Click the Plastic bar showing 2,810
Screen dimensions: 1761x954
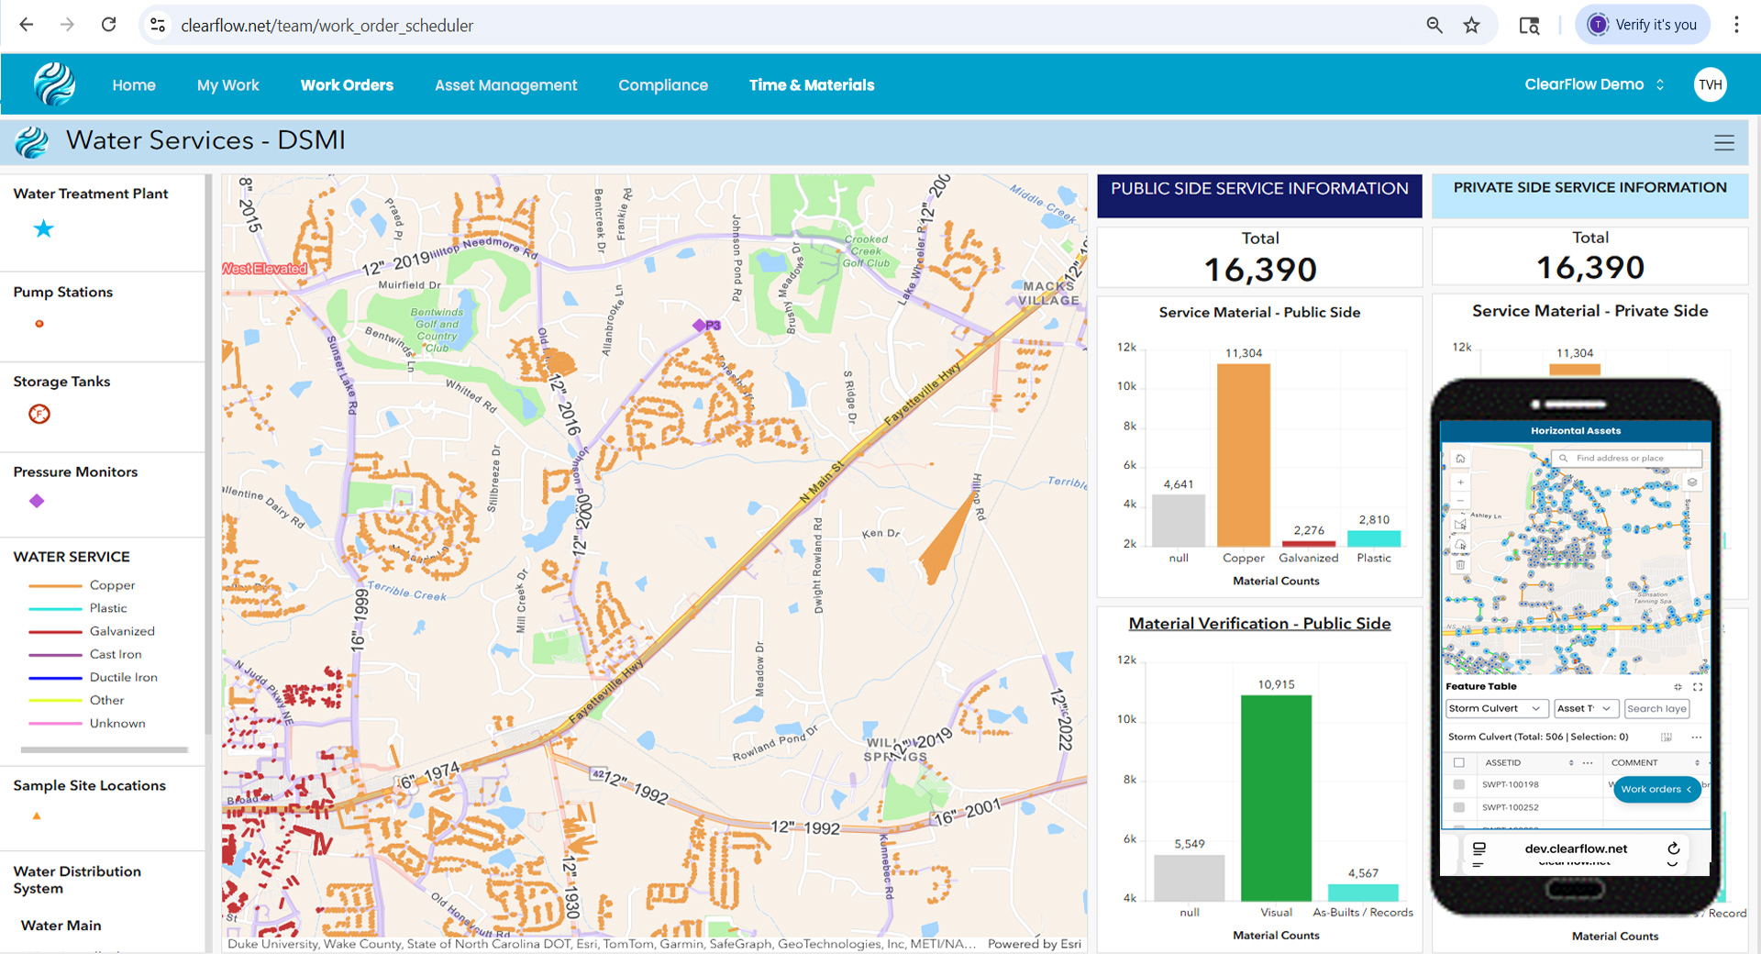tap(1374, 538)
